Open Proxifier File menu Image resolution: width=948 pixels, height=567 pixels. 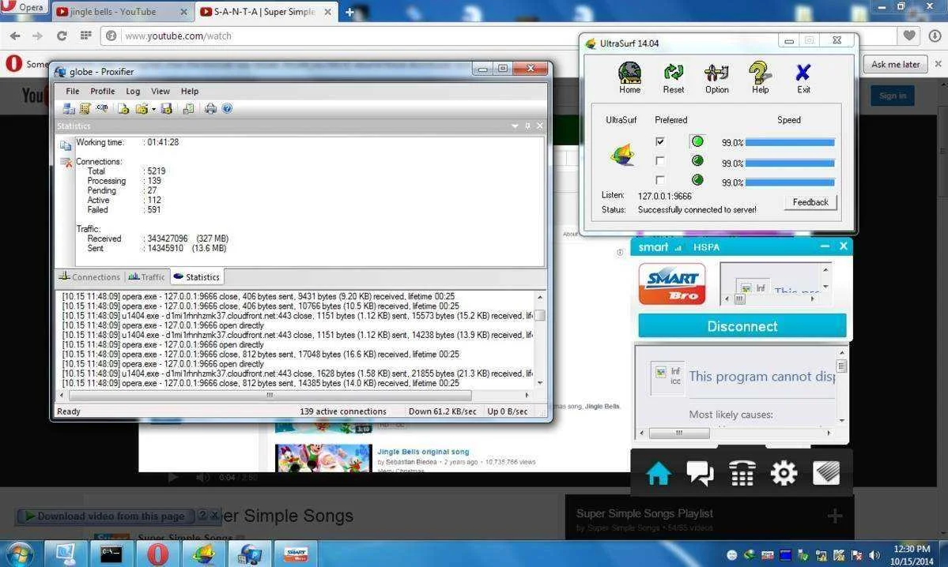73,91
